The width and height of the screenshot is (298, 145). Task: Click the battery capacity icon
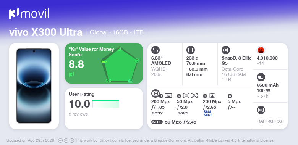pyautogui.click(x=261, y=77)
